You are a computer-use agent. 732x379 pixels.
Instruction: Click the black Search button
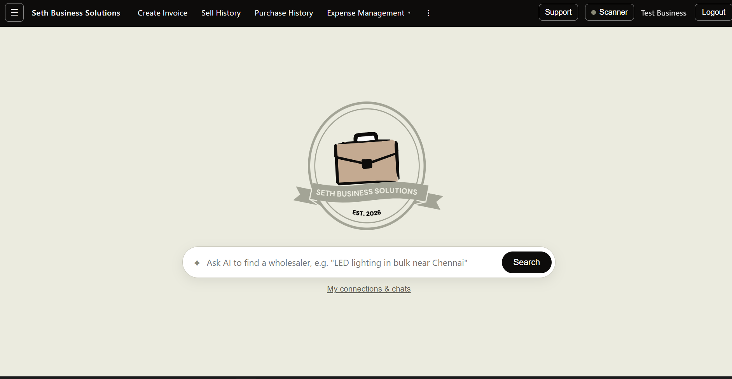click(526, 262)
